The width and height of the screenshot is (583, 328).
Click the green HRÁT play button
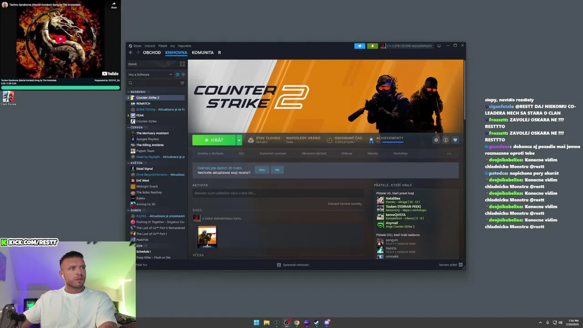point(214,140)
